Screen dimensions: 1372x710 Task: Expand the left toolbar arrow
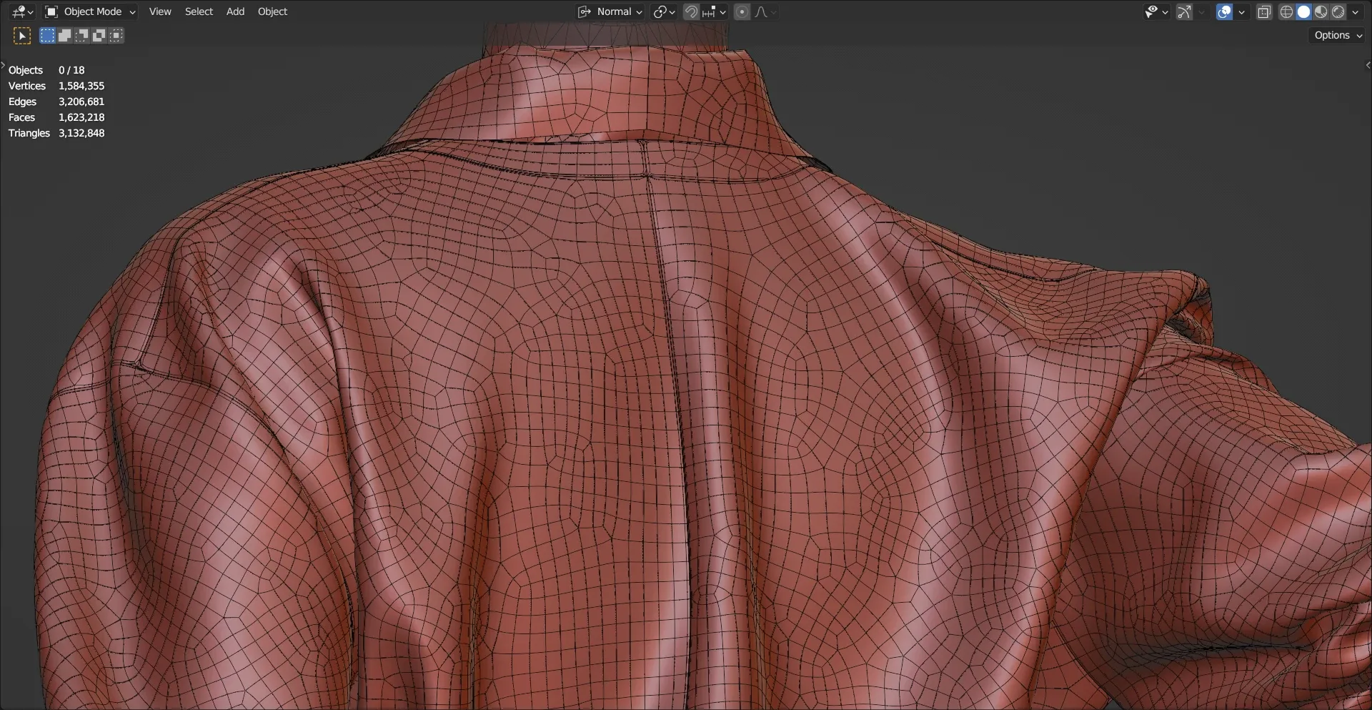point(3,65)
